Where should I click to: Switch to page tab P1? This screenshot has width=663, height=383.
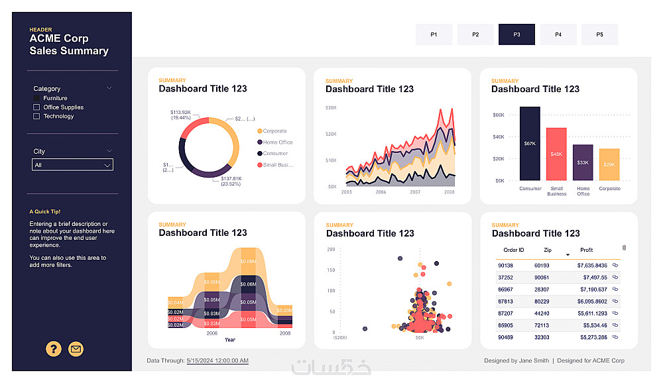click(434, 34)
